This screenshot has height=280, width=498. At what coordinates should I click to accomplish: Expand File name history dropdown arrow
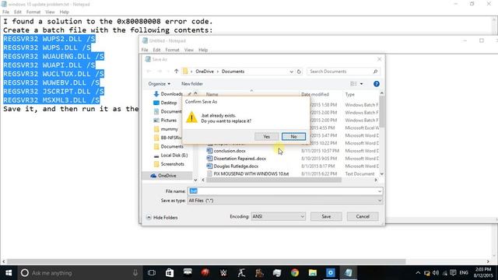pyautogui.click(x=379, y=191)
